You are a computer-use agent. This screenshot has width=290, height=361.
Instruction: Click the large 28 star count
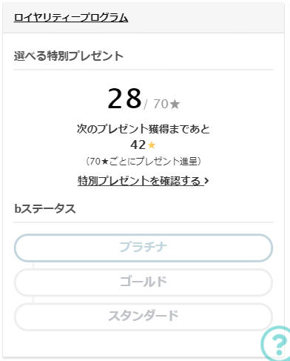click(x=125, y=99)
